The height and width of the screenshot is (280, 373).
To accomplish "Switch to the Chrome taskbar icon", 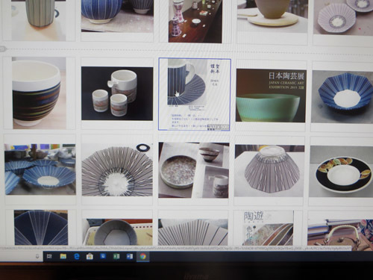I will [x=142, y=256].
